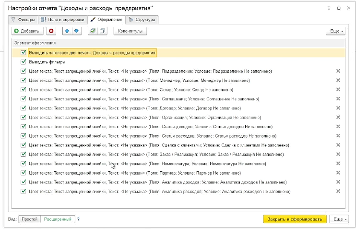Remove the Склад formatting row with X
The height and width of the screenshot is (229, 356).
pyautogui.click(x=338, y=89)
